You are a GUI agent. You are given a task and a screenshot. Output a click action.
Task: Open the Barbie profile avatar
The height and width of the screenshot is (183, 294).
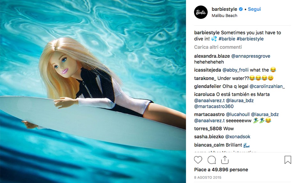point(201,12)
